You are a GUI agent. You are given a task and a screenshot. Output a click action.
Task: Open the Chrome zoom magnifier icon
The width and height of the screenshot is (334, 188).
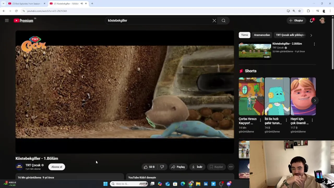[x=294, y=11]
